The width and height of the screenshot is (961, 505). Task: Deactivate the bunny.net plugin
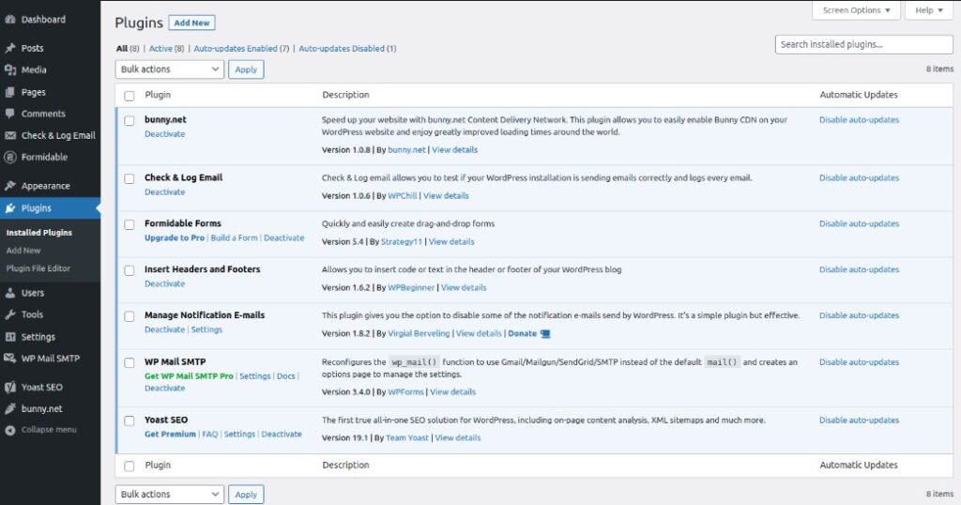pyautogui.click(x=165, y=134)
